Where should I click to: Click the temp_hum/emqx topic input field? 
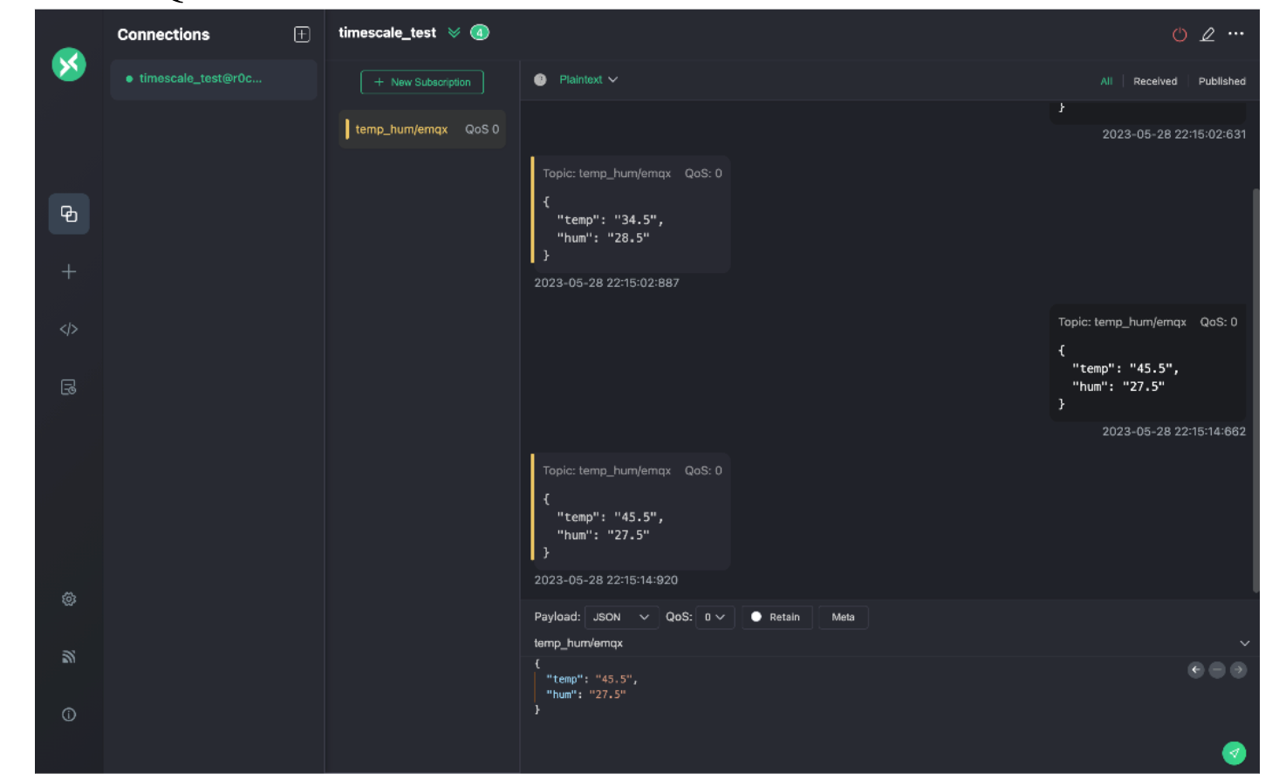click(x=872, y=643)
